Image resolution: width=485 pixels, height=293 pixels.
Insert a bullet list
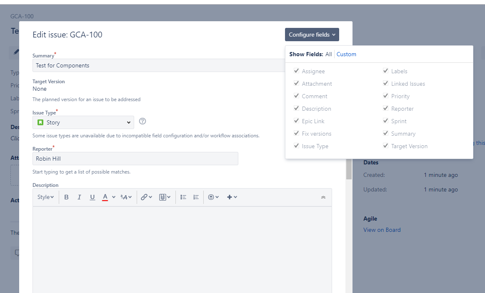[183, 197]
